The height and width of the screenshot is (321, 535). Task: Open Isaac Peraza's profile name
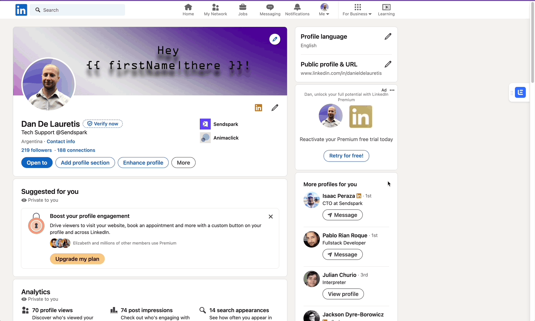tap(339, 196)
